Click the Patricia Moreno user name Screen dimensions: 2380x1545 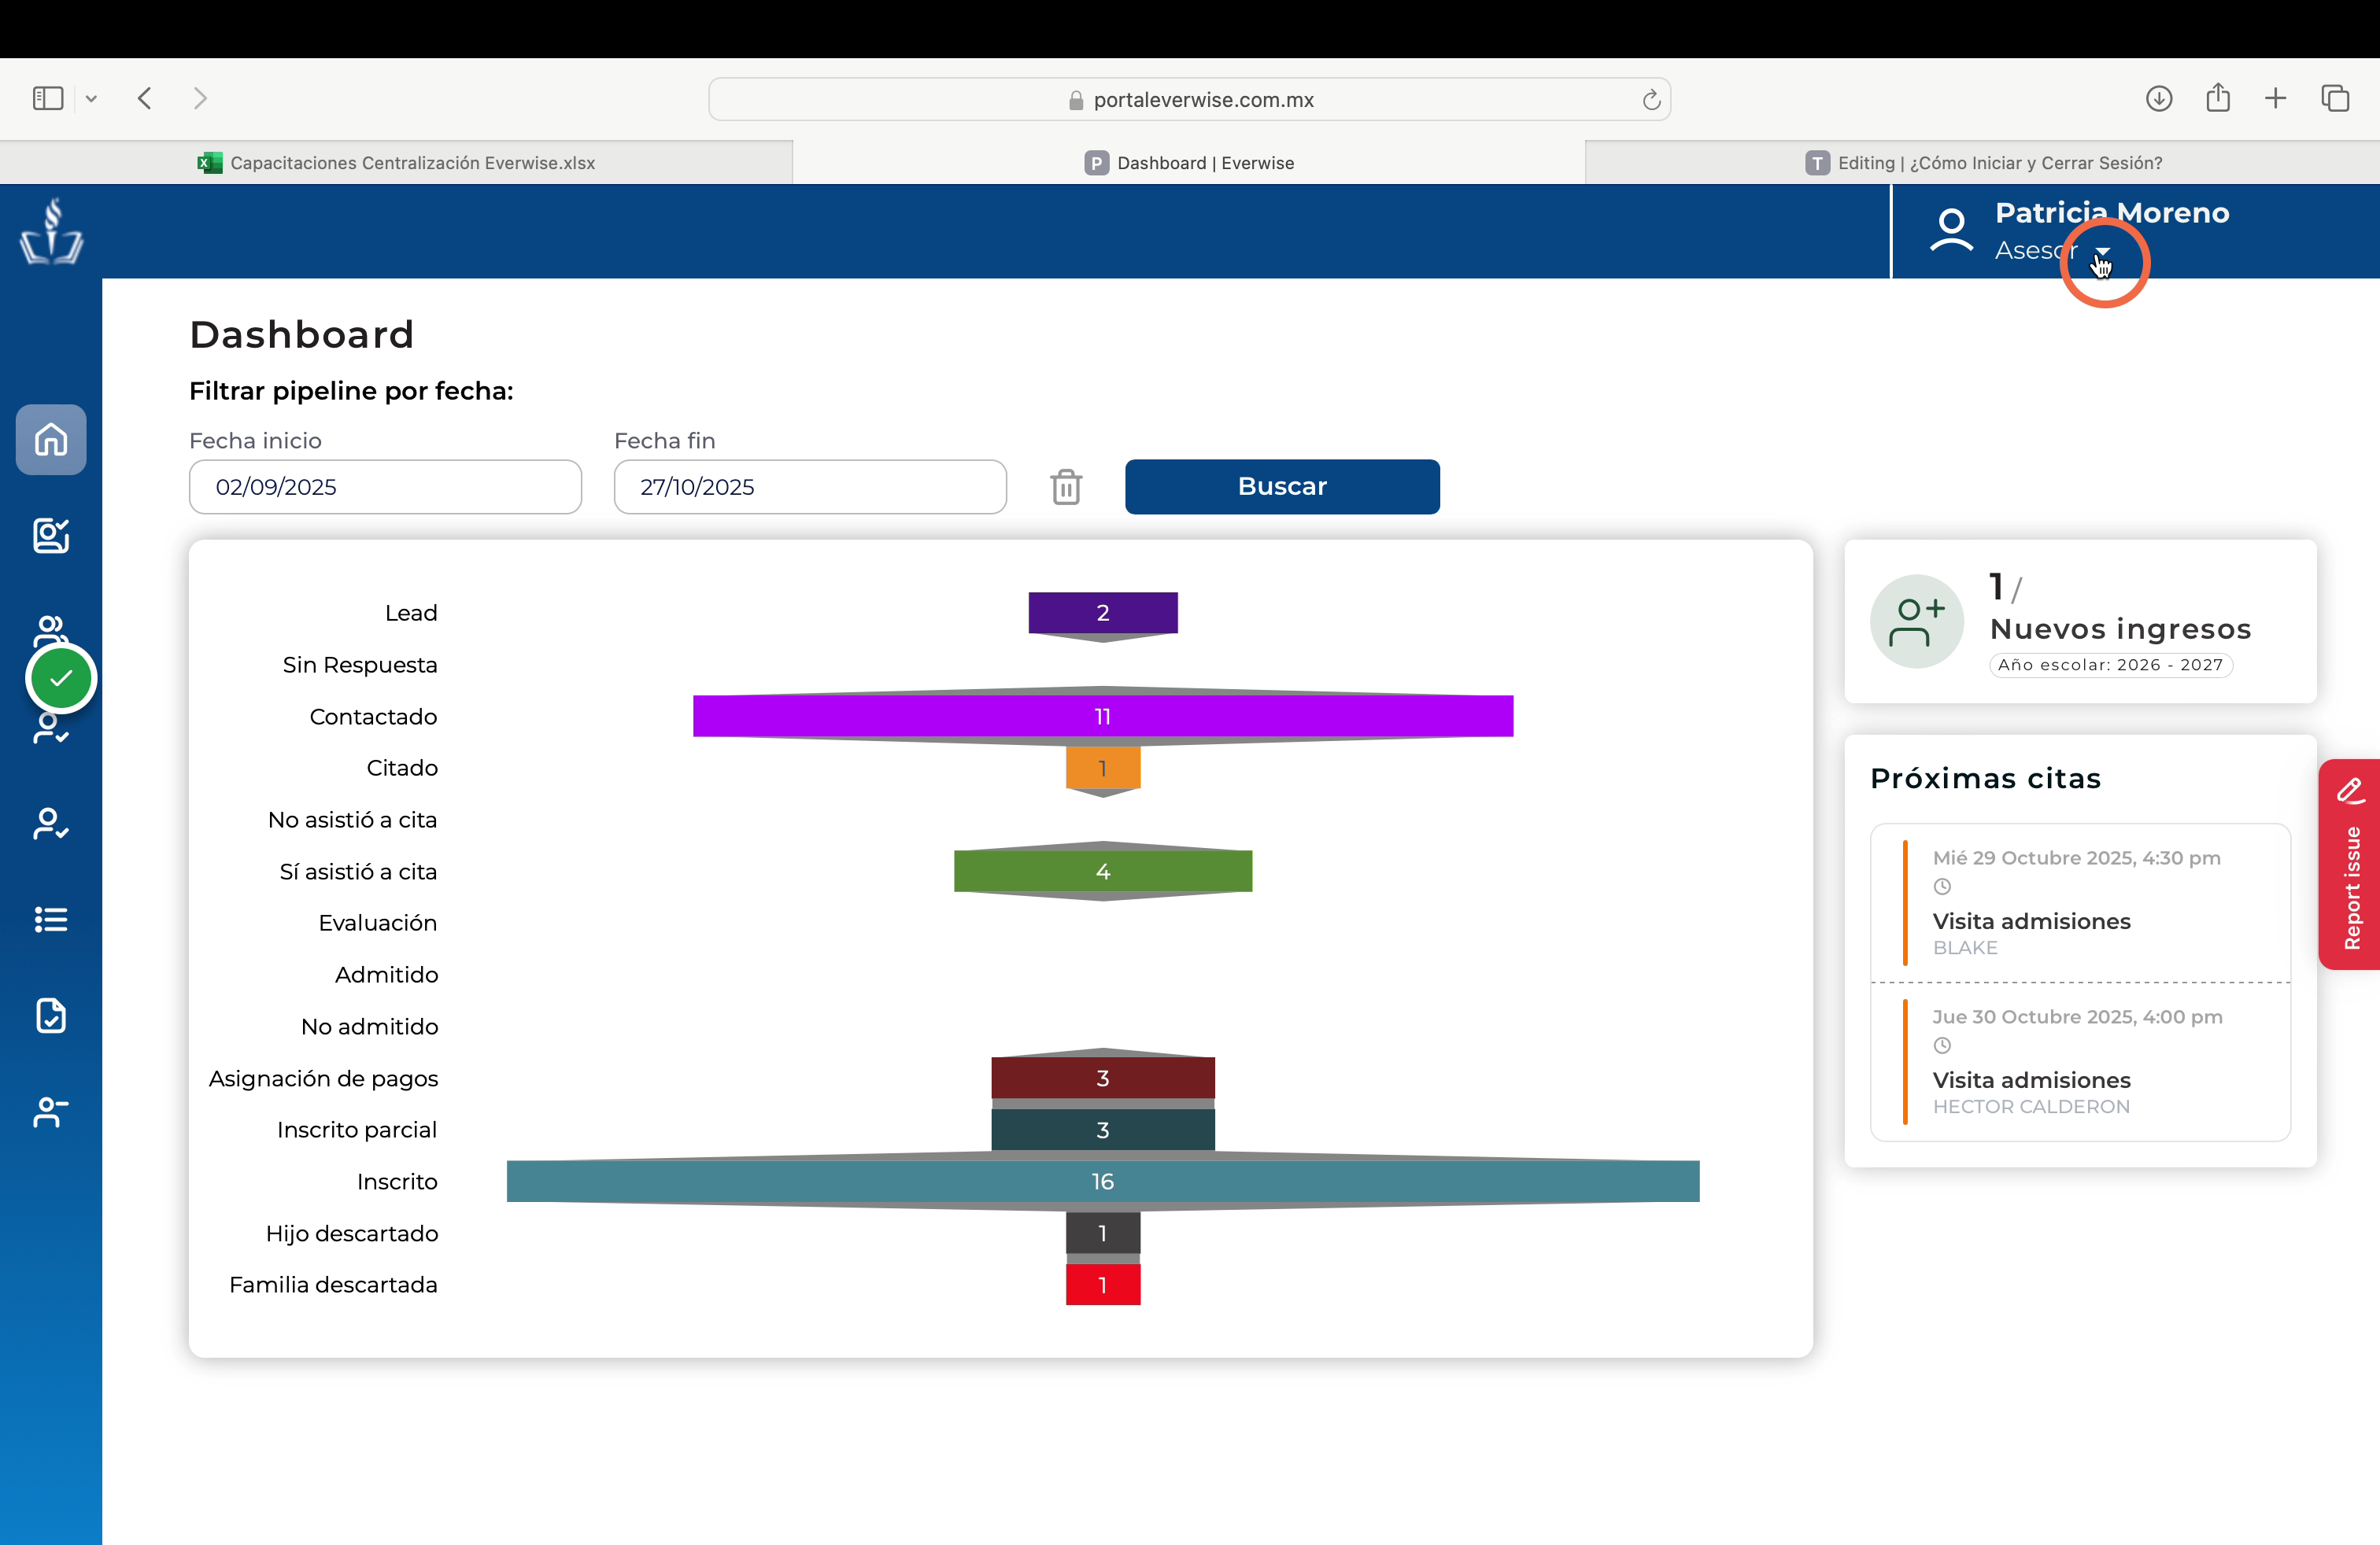2112,213
